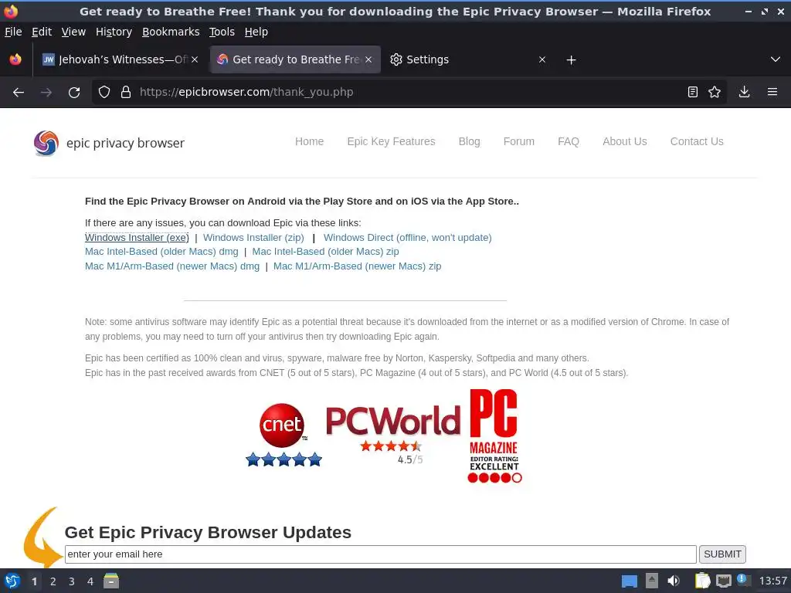The image size is (791, 593).
Task: Toggle reader view icon
Action: point(693,93)
